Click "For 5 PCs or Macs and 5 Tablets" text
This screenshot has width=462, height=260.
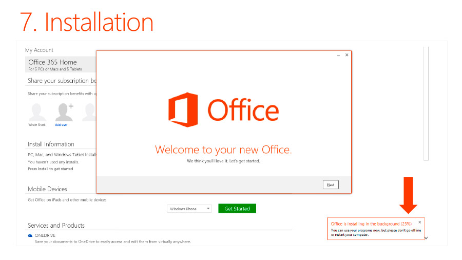55,69
